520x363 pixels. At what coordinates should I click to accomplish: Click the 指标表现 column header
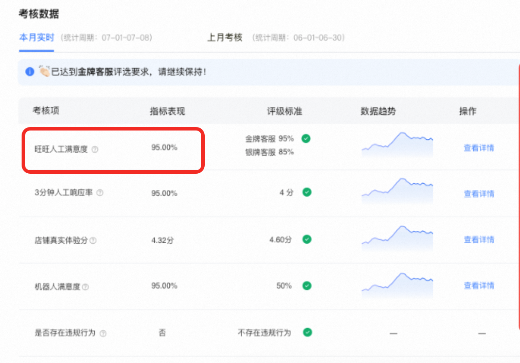click(x=168, y=111)
